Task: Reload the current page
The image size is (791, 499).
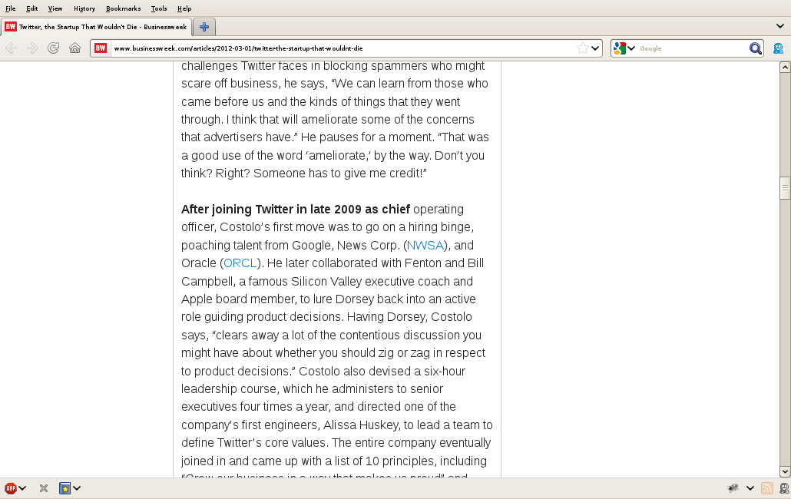Action: click(54, 48)
